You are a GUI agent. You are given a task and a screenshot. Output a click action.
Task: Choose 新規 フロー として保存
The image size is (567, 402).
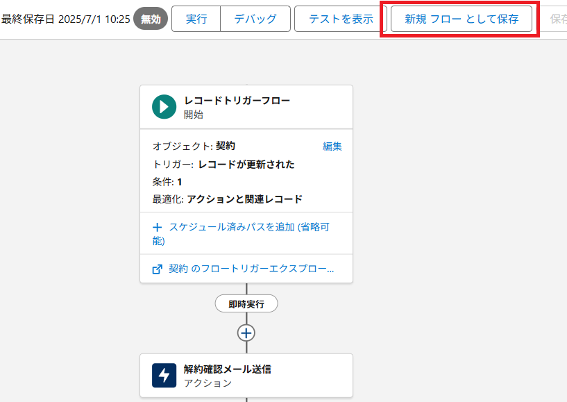[461, 19]
